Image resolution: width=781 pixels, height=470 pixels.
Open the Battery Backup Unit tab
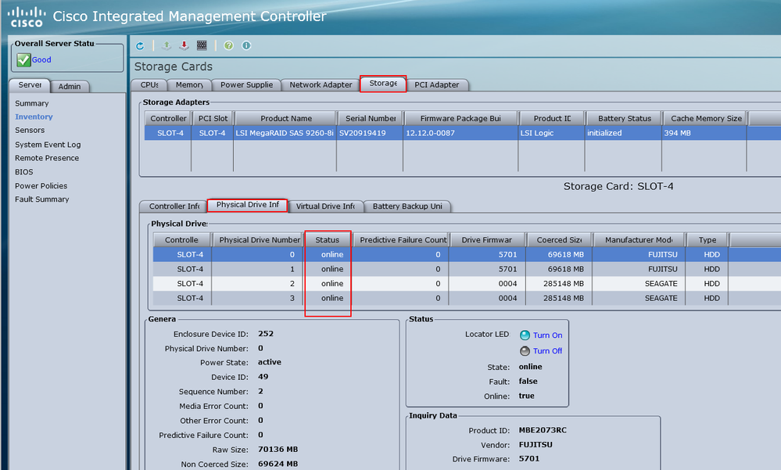click(407, 206)
